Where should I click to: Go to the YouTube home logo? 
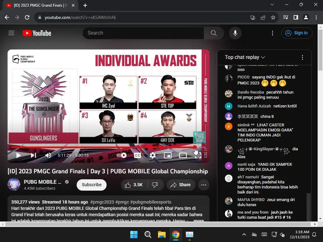[37, 33]
